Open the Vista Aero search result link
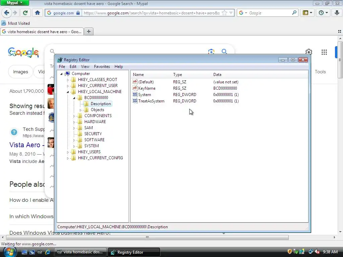Screen dimensions: 343x257 [27, 145]
